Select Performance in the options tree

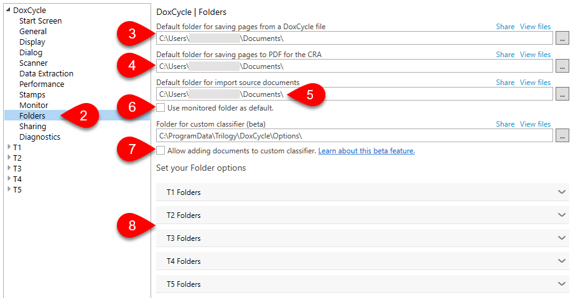click(x=42, y=84)
